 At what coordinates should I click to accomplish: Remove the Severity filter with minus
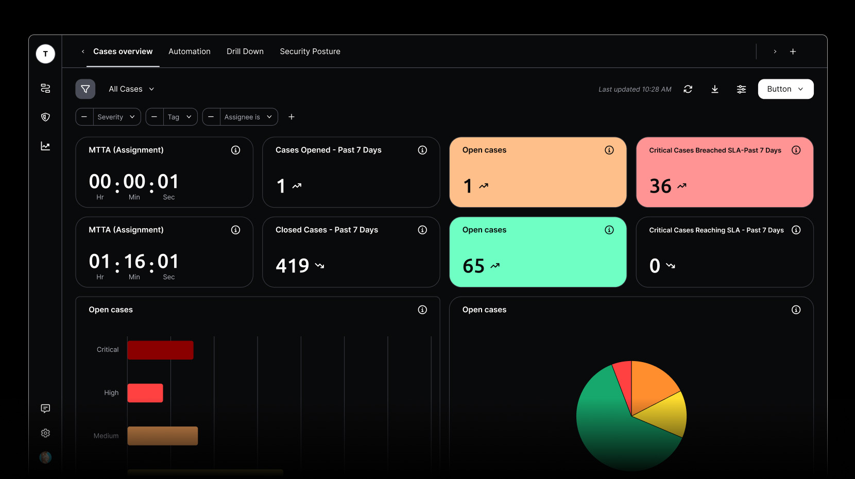coord(84,117)
